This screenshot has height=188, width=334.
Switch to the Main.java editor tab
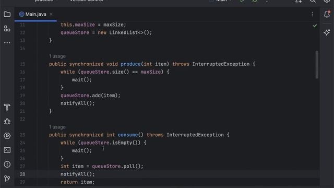click(35, 14)
